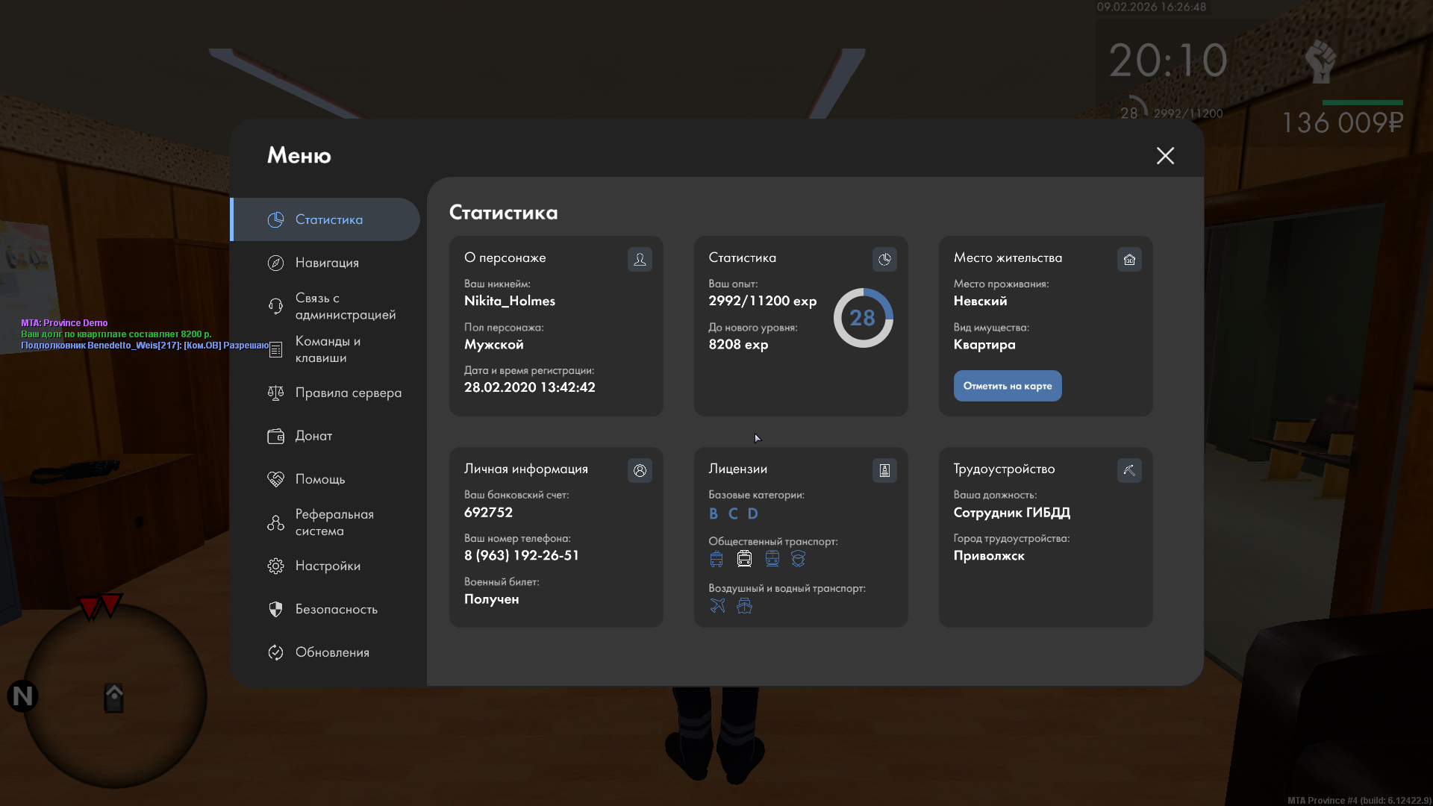
Task: Select Правила сервера in the sidebar
Action: pos(348,393)
